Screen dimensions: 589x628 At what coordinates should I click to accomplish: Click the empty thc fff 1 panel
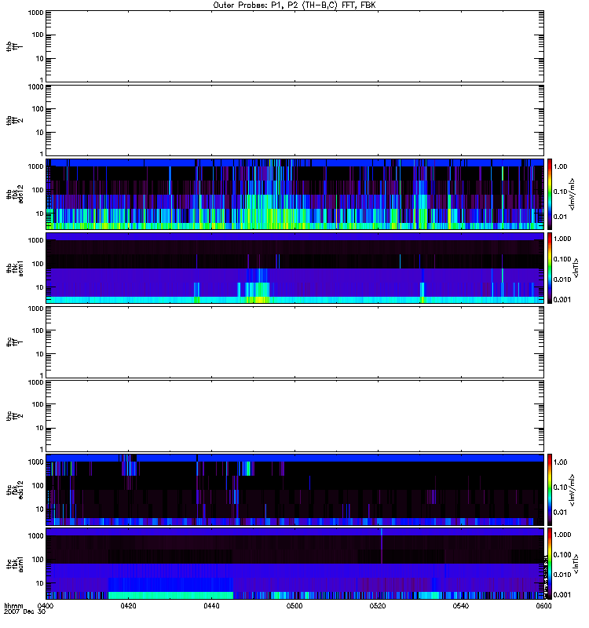(x=294, y=341)
